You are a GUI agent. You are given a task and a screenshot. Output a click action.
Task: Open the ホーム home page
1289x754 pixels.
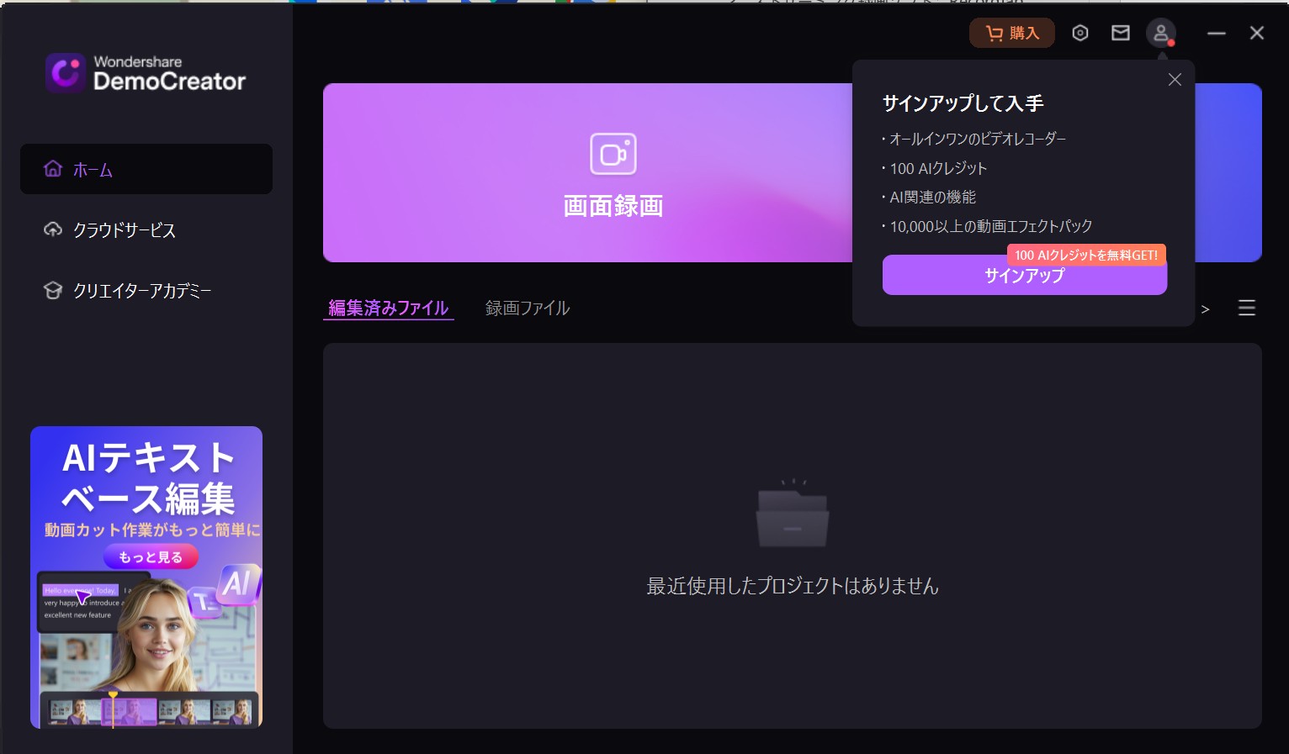[146, 169]
